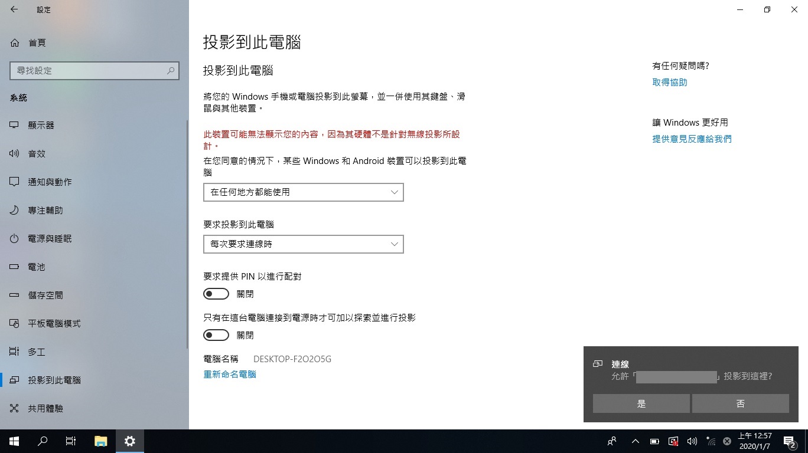Open People icon in the taskbar

pyautogui.click(x=612, y=441)
